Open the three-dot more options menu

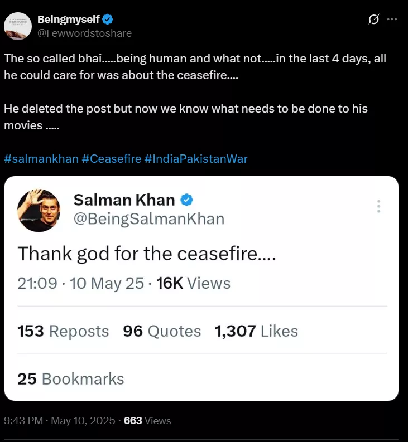point(392,20)
